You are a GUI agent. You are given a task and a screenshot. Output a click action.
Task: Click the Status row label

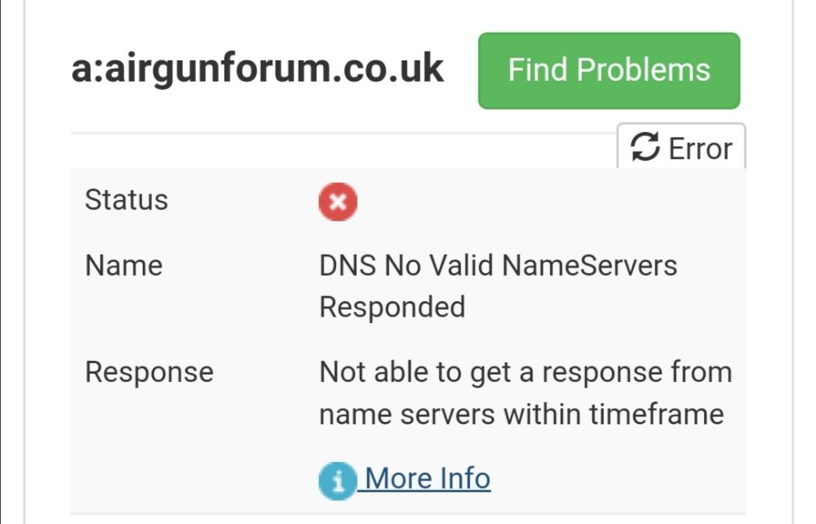126,200
